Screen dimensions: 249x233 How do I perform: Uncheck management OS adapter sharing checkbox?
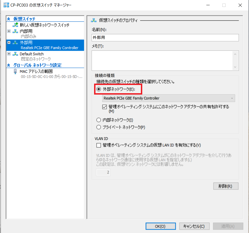[x=105, y=107]
